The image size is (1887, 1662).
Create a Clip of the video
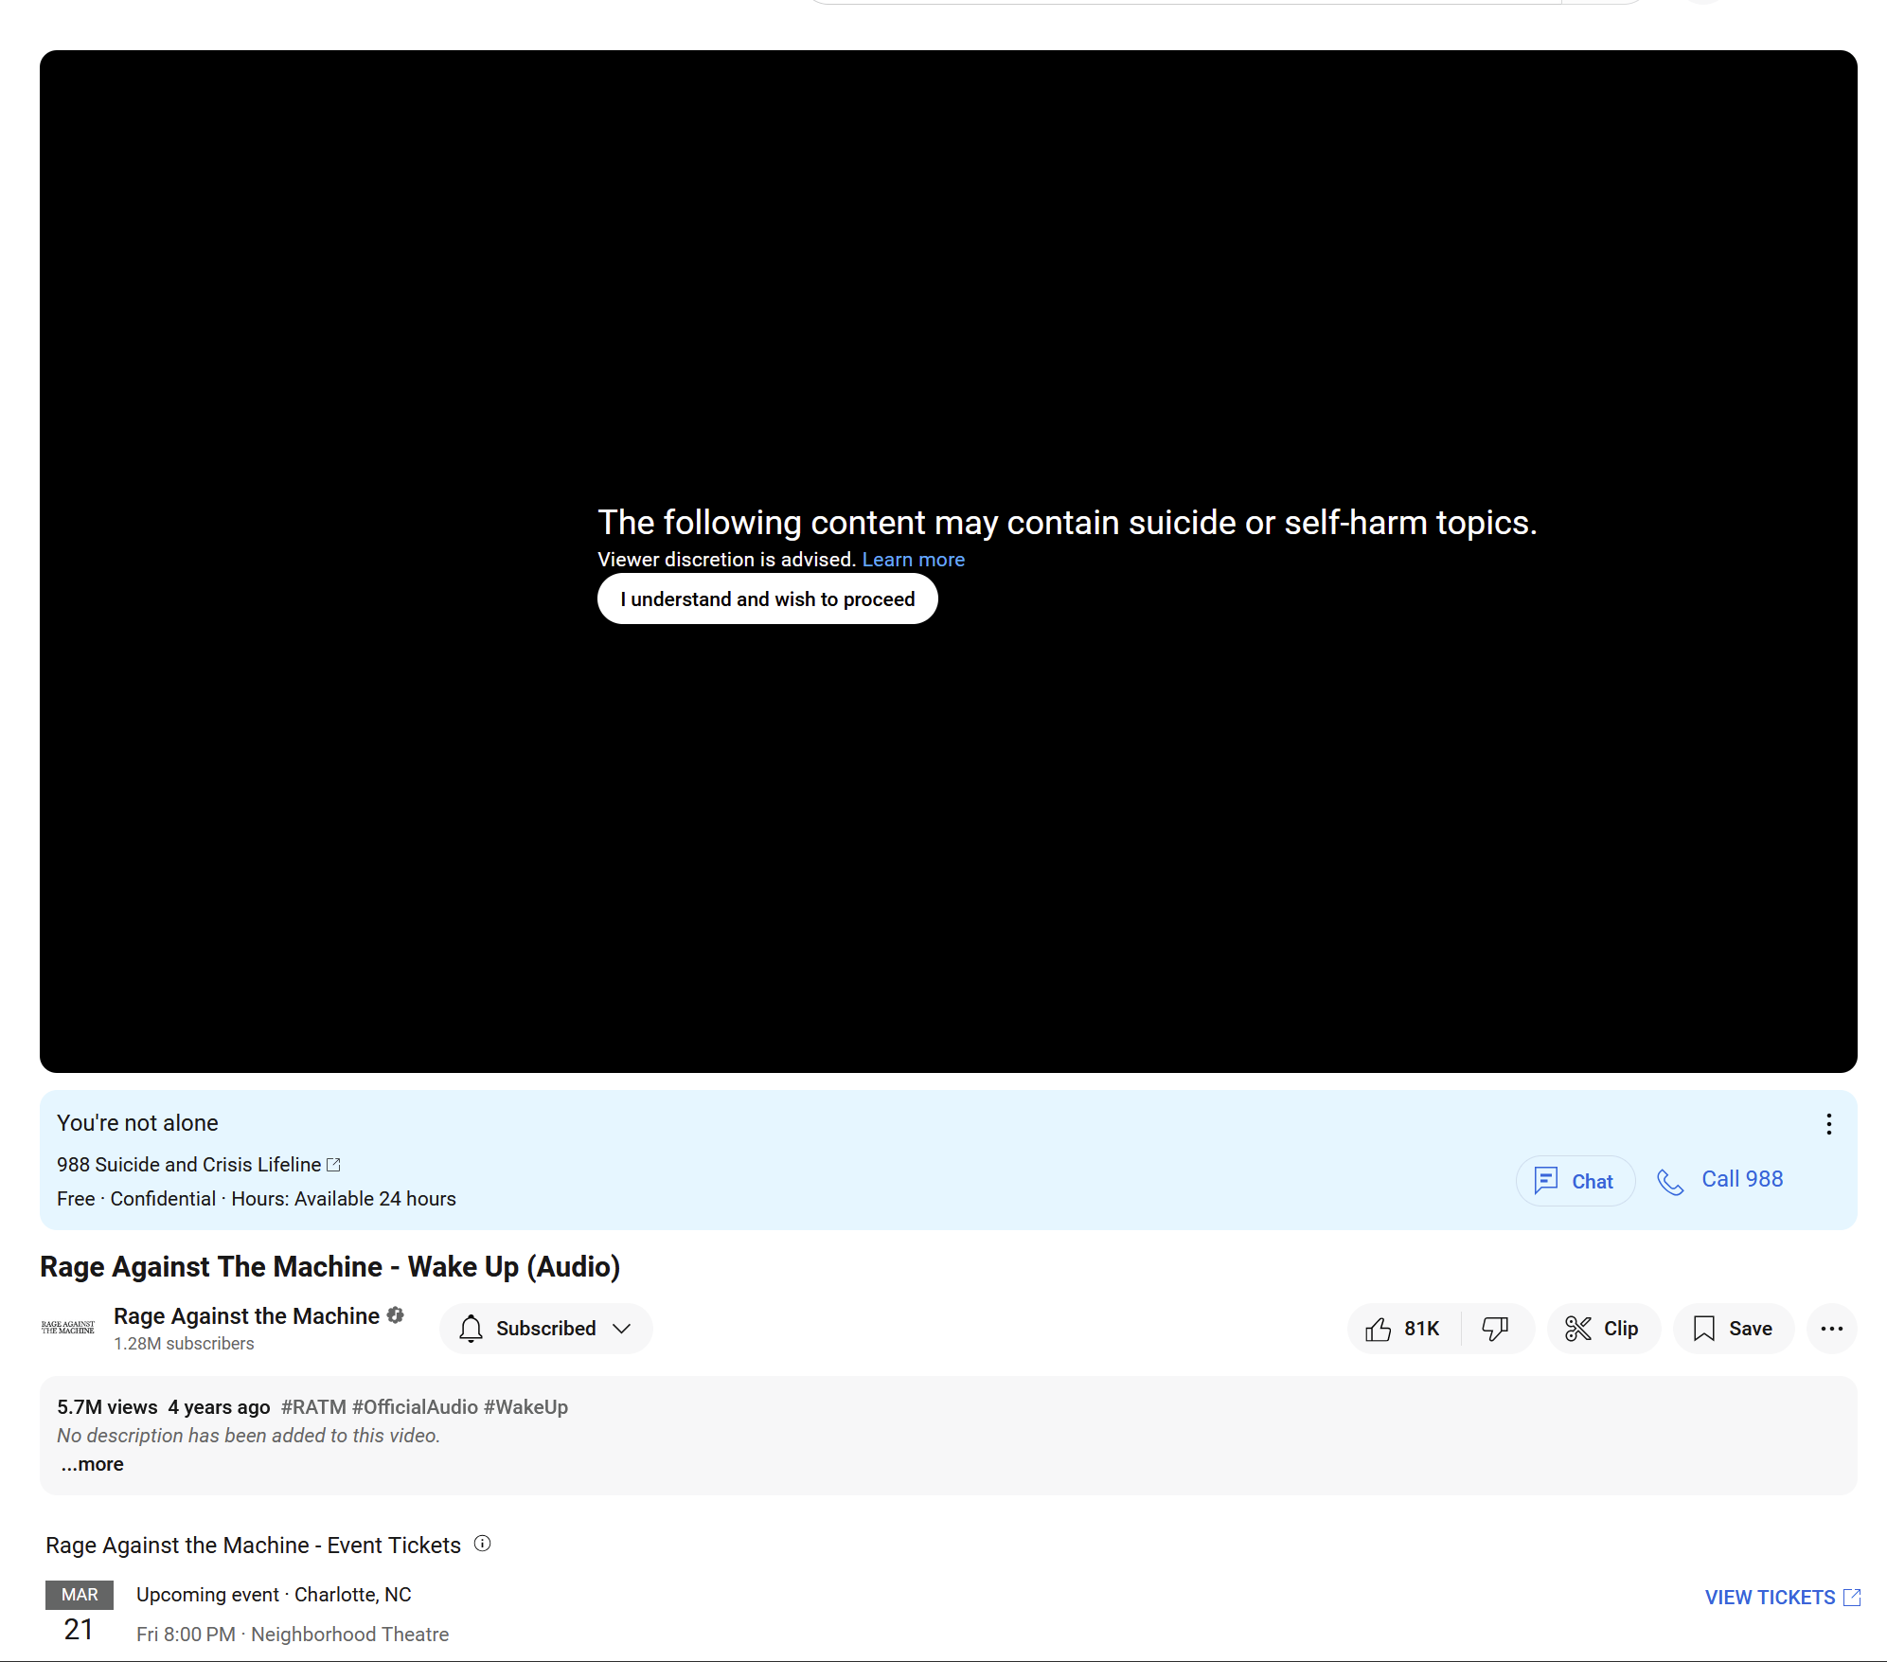tap(1603, 1329)
